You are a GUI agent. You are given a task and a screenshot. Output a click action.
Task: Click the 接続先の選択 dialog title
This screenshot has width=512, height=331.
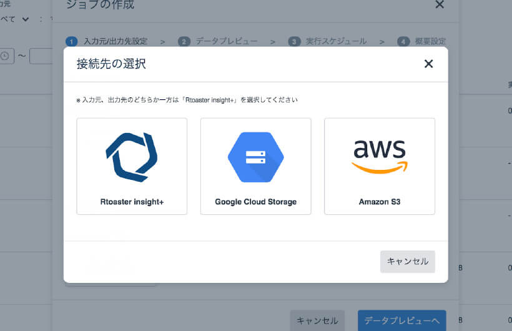[111, 64]
